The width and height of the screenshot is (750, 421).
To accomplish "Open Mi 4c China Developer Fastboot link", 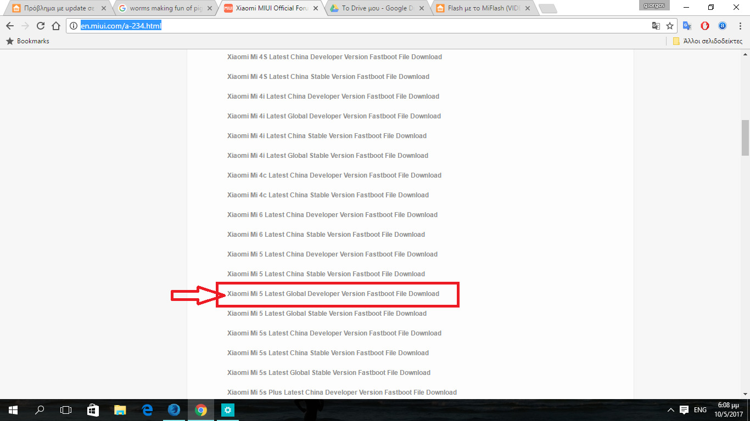I will click(334, 175).
